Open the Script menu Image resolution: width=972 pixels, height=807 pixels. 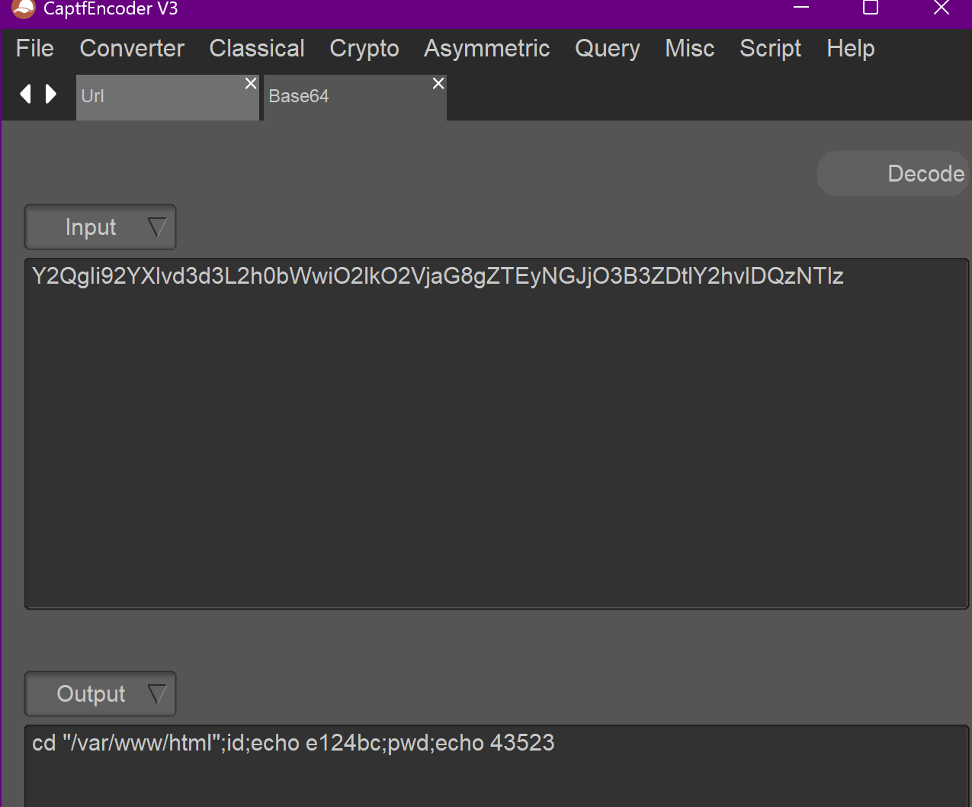[770, 48]
